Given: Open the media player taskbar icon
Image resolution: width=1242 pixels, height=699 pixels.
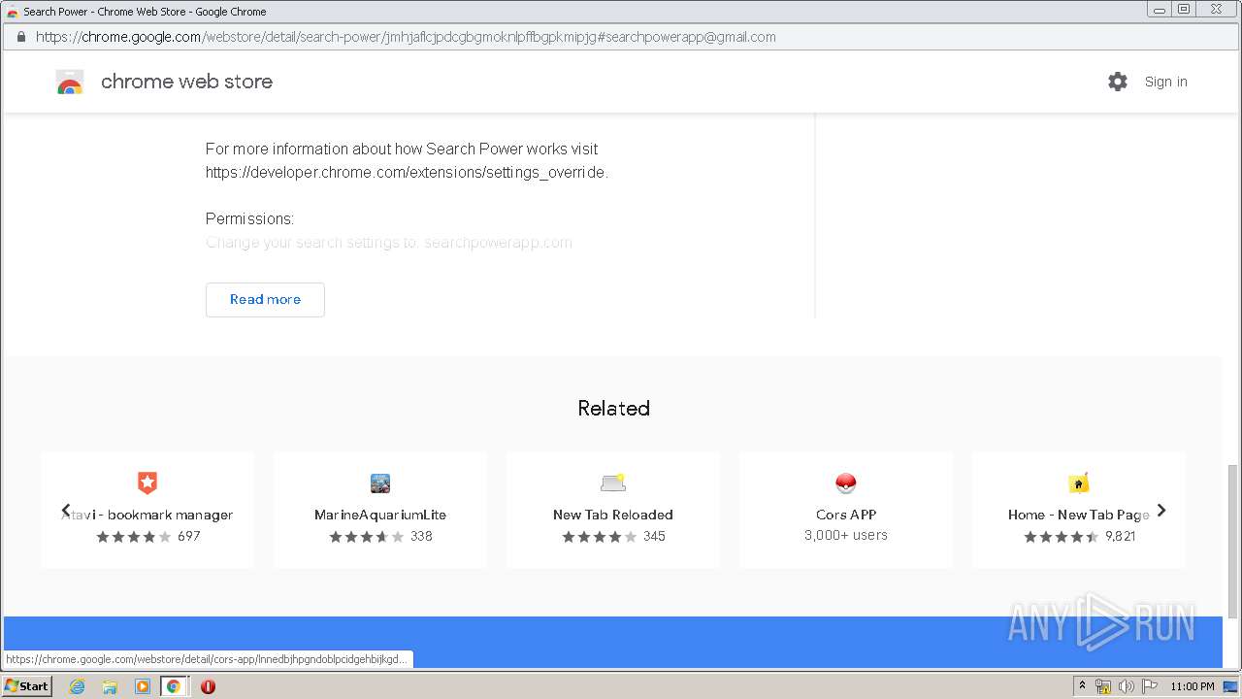Looking at the screenshot, I should [142, 686].
